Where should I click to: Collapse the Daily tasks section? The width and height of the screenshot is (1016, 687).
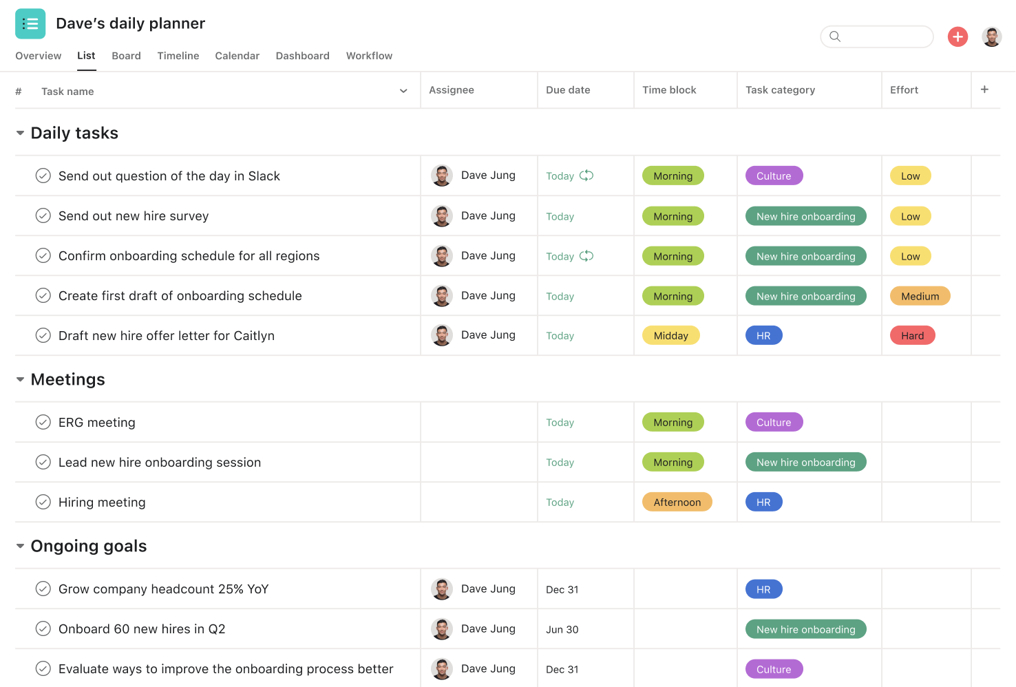tap(19, 133)
